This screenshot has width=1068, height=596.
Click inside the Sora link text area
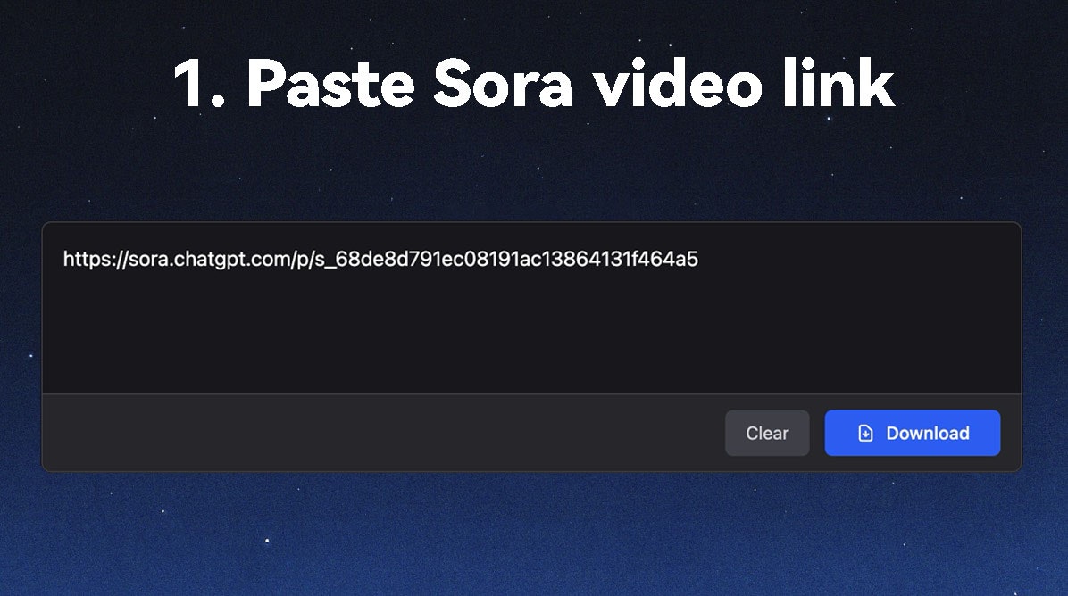531,308
